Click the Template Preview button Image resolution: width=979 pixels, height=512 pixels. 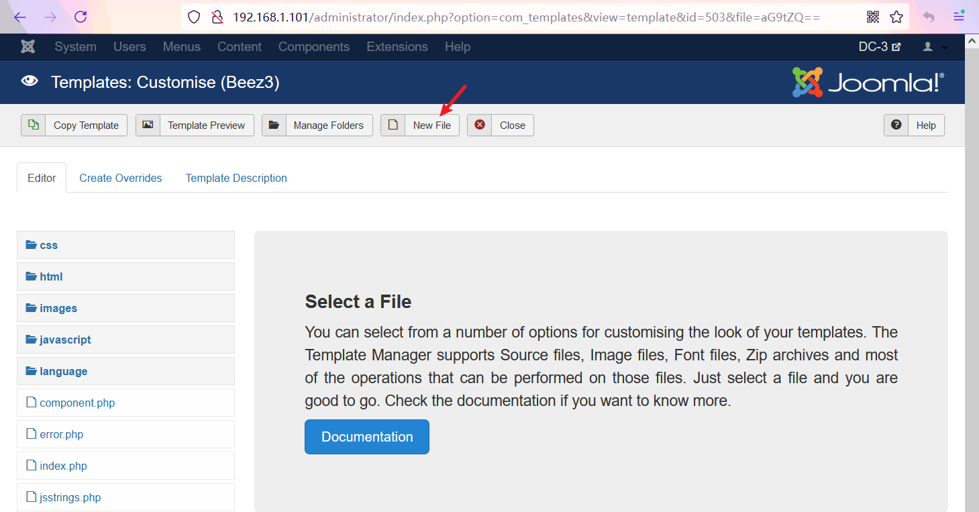195,125
